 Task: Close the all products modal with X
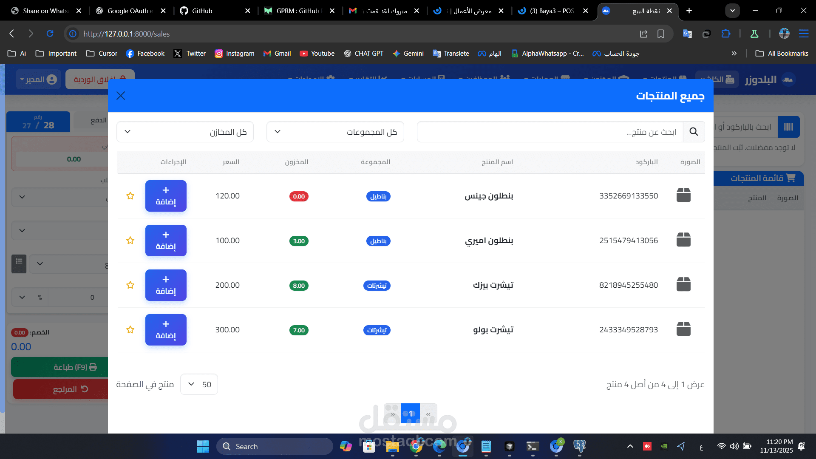[121, 96]
